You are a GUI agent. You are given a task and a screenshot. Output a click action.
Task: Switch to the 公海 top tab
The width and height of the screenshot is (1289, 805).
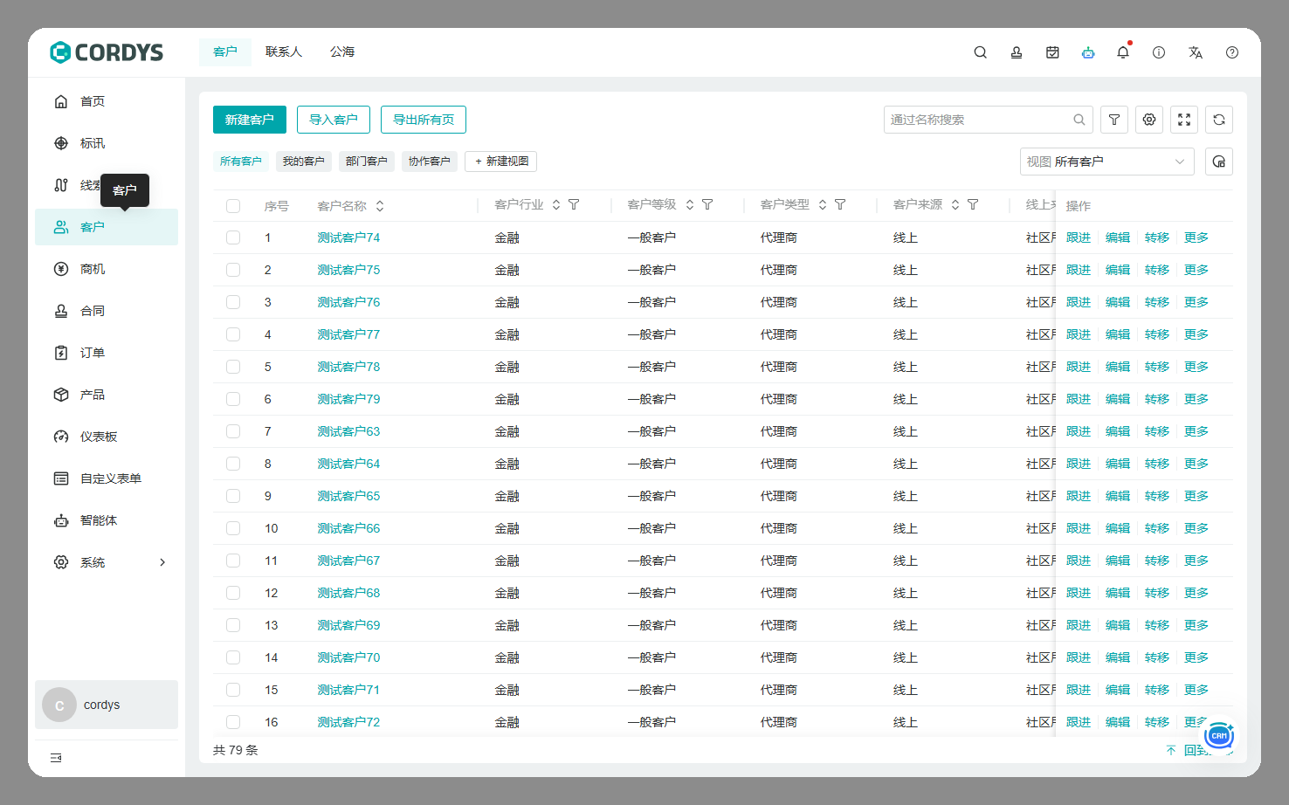342,52
